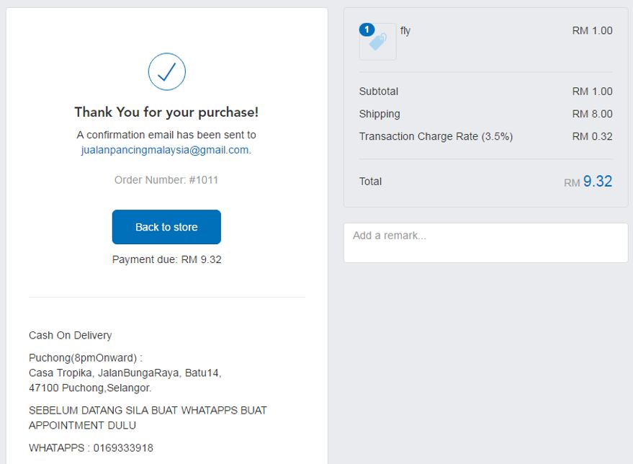Open the jualanpancingmalaysia@gmail.com email link
The width and height of the screenshot is (633, 464).
click(x=166, y=150)
